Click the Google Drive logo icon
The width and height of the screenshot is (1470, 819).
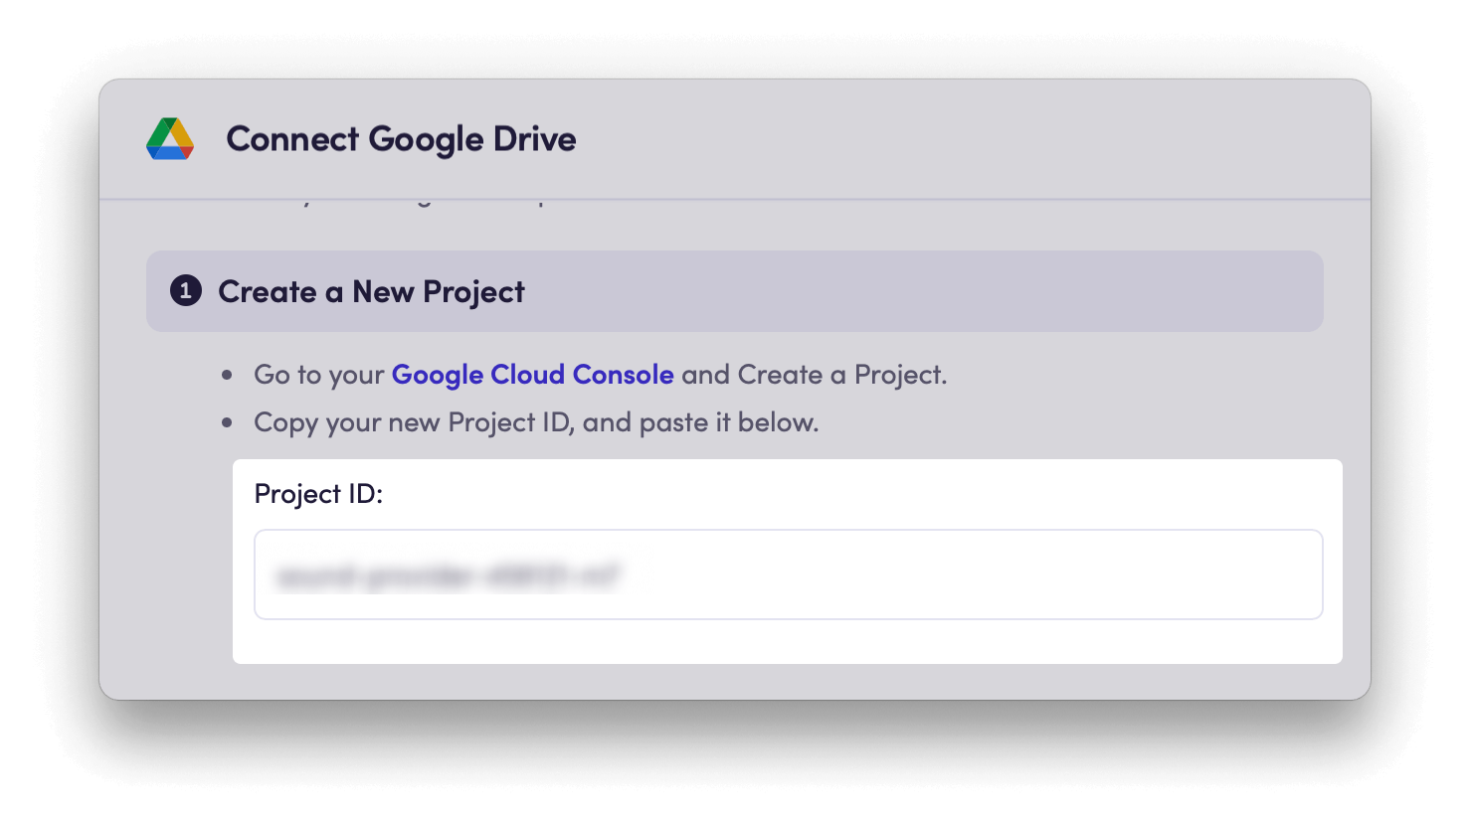[x=170, y=139]
